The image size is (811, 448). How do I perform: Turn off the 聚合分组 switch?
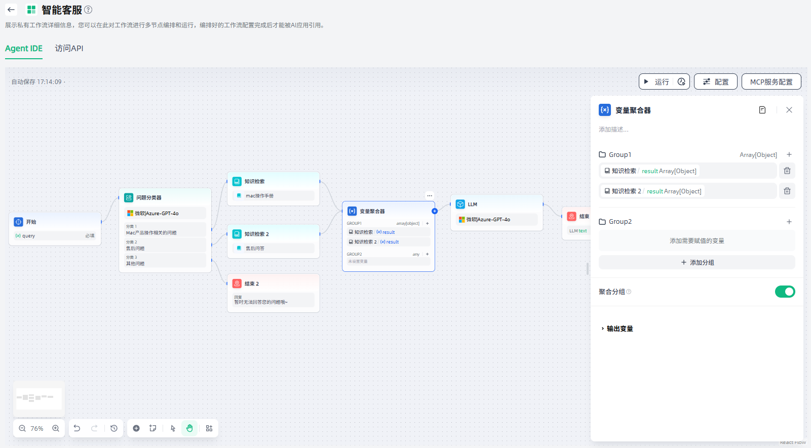(x=785, y=292)
